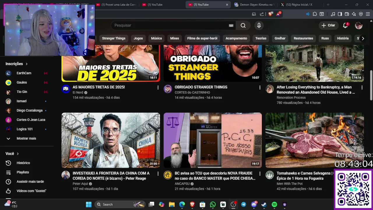Click the Assistir mais tarde clock icon
The height and width of the screenshot is (210, 373).
8,182
